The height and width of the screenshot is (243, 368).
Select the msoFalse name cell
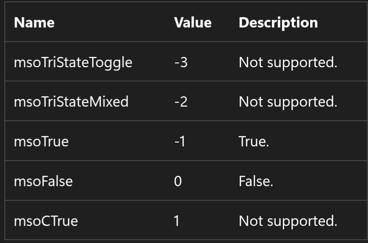pyautogui.click(x=43, y=181)
